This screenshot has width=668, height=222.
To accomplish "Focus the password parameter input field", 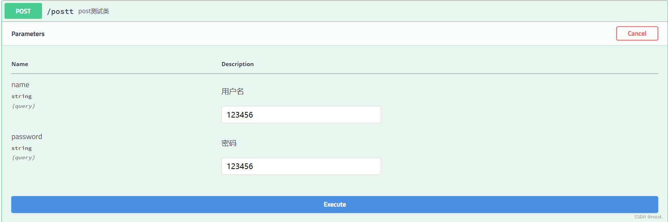I will click(301, 166).
